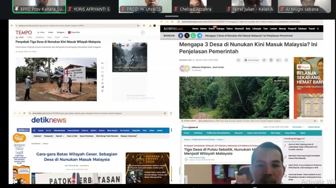
Task: Stop loading the Kompas page
Action: tap(172, 22)
